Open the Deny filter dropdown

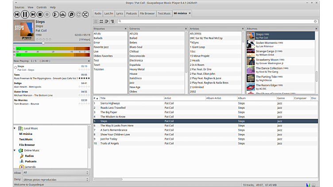coord(55,179)
